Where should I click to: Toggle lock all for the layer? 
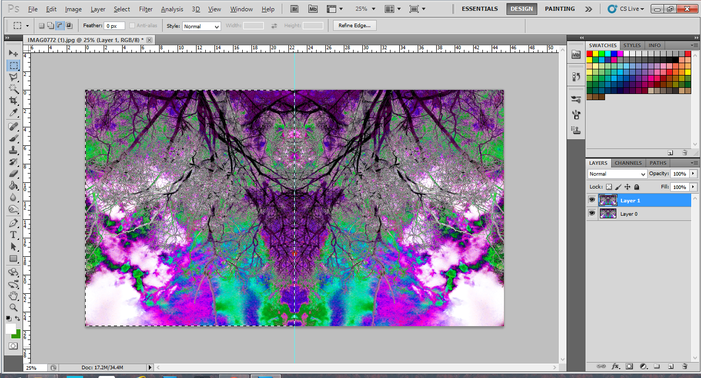636,187
